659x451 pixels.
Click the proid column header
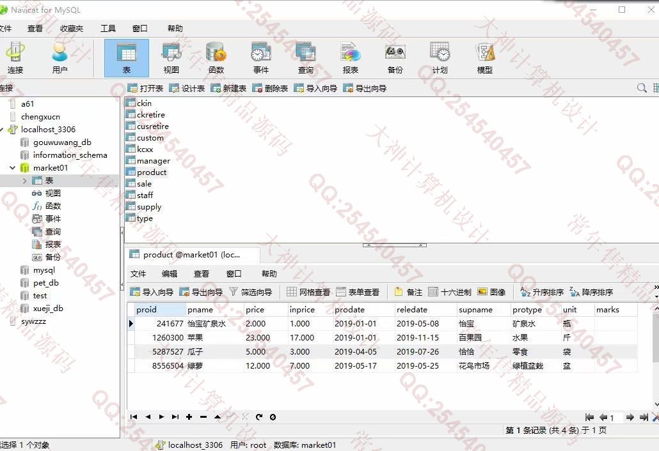[x=160, y=310]
